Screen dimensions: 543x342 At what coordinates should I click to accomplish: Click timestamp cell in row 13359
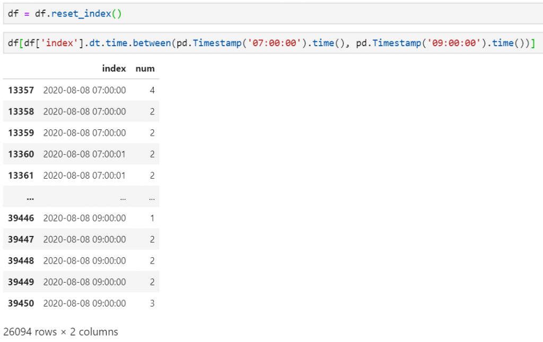[x=84, y=133]
